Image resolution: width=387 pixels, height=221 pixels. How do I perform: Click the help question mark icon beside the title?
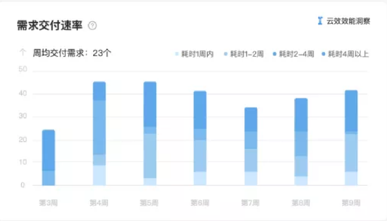pos(92,25)
